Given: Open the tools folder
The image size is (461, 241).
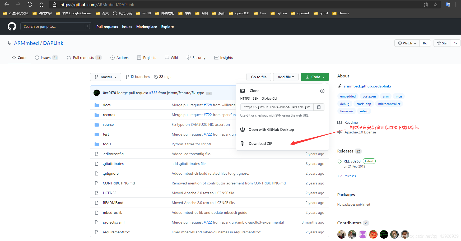Looking at the screenshot, I should [x=107, y=144].
